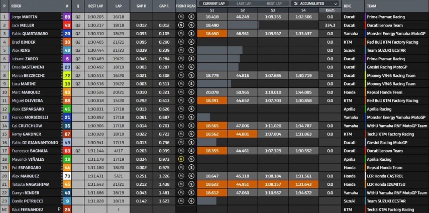The width and height of the screenshot is (429, 213).
Task: Select rider name Jack MILLER
Action: 23,25
